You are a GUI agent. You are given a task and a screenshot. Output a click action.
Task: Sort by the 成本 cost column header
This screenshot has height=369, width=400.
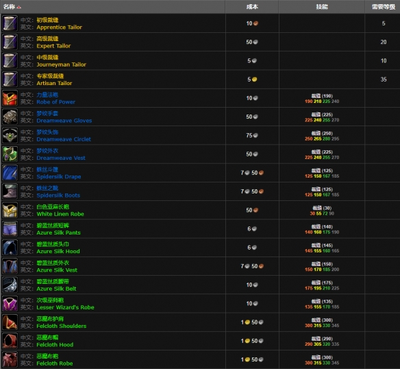point(252,7)
